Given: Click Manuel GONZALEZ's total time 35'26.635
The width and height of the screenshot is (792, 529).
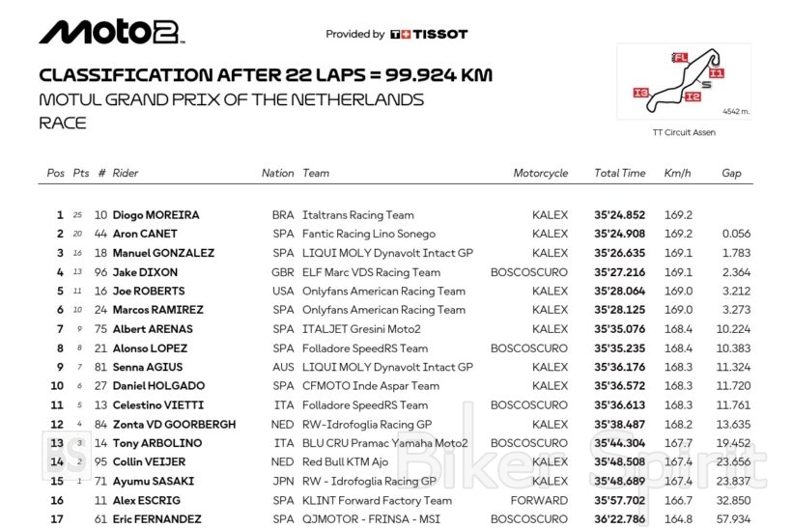Looking at the screenshot, I should [619, 253].
